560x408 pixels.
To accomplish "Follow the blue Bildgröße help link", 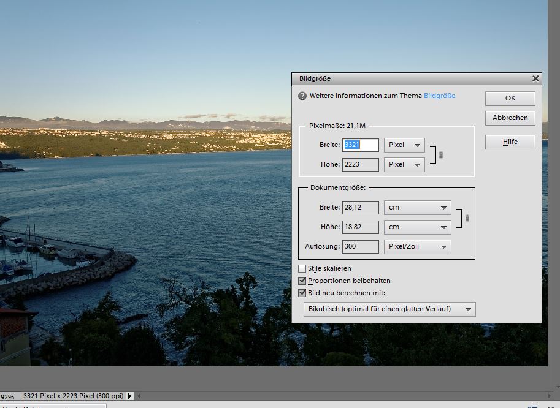I will [439, 96].
